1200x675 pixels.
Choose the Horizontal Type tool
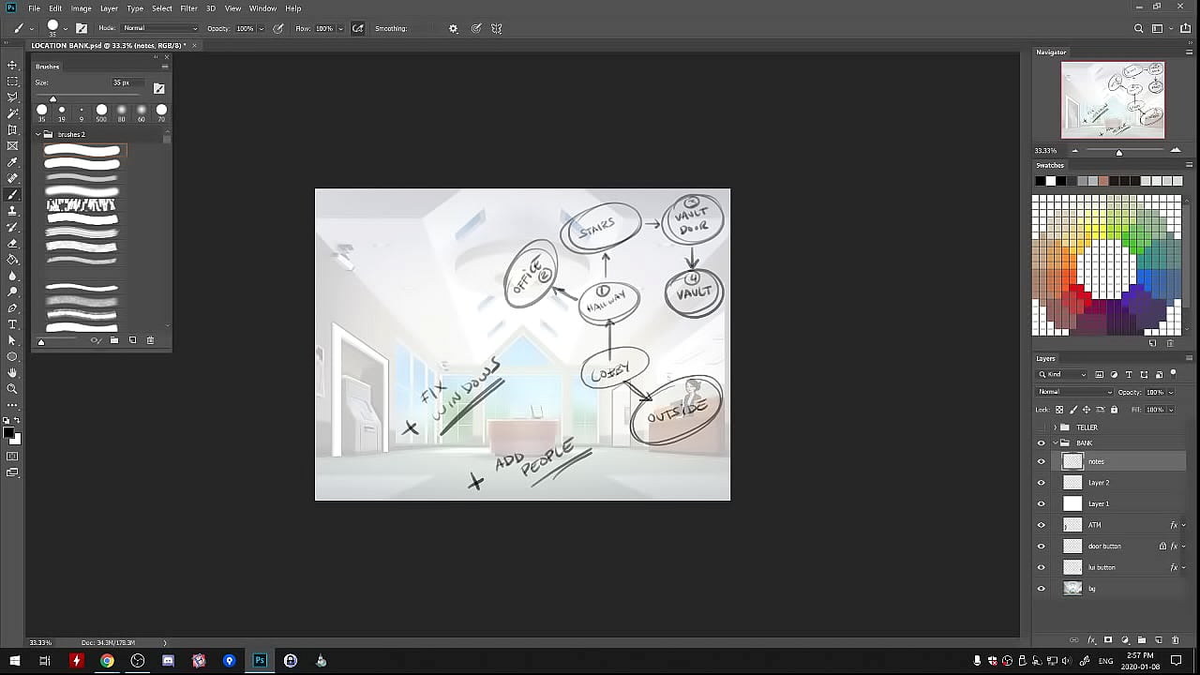[13, 324]
